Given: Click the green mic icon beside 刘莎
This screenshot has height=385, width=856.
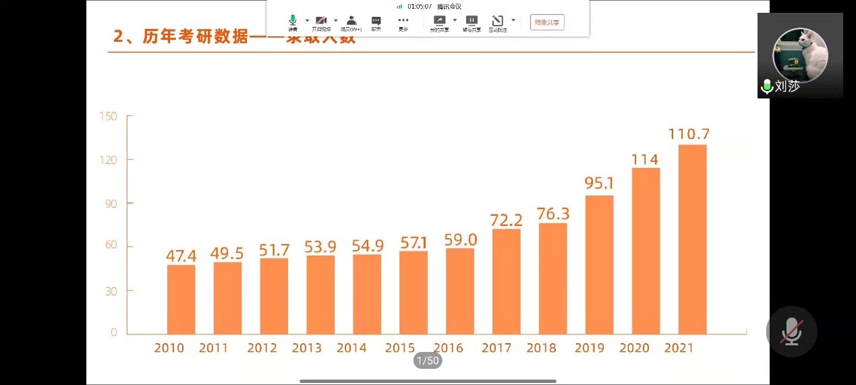Looking at the screenshot, I should pos(766,86).
